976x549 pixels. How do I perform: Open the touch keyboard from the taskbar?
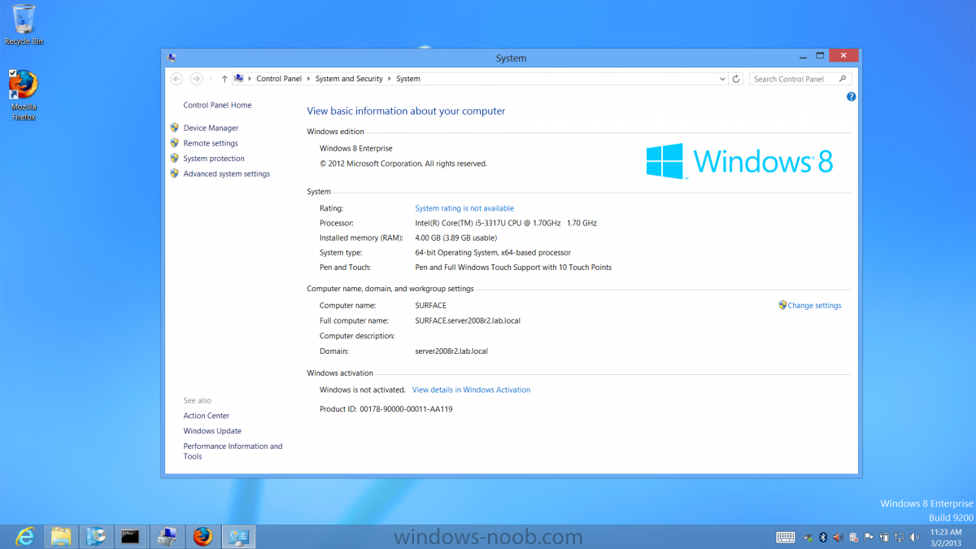coord(786,537)
